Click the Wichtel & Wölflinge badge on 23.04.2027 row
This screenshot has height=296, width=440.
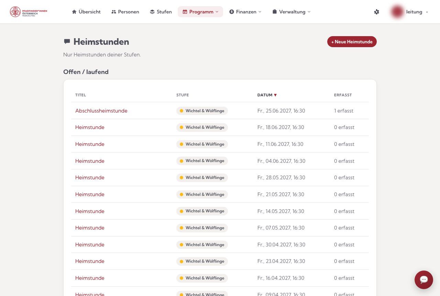tap(202, 261)
